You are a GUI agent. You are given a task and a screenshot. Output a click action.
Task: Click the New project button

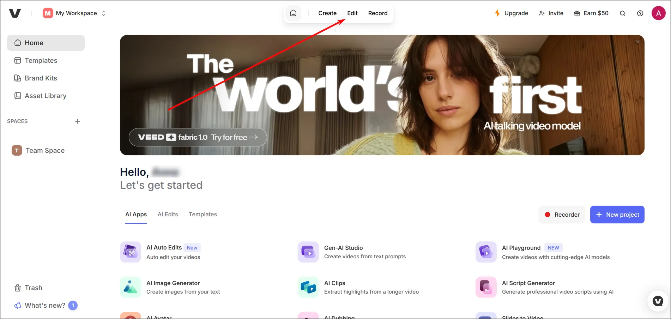pyautogui.click(x=617, y=215)
